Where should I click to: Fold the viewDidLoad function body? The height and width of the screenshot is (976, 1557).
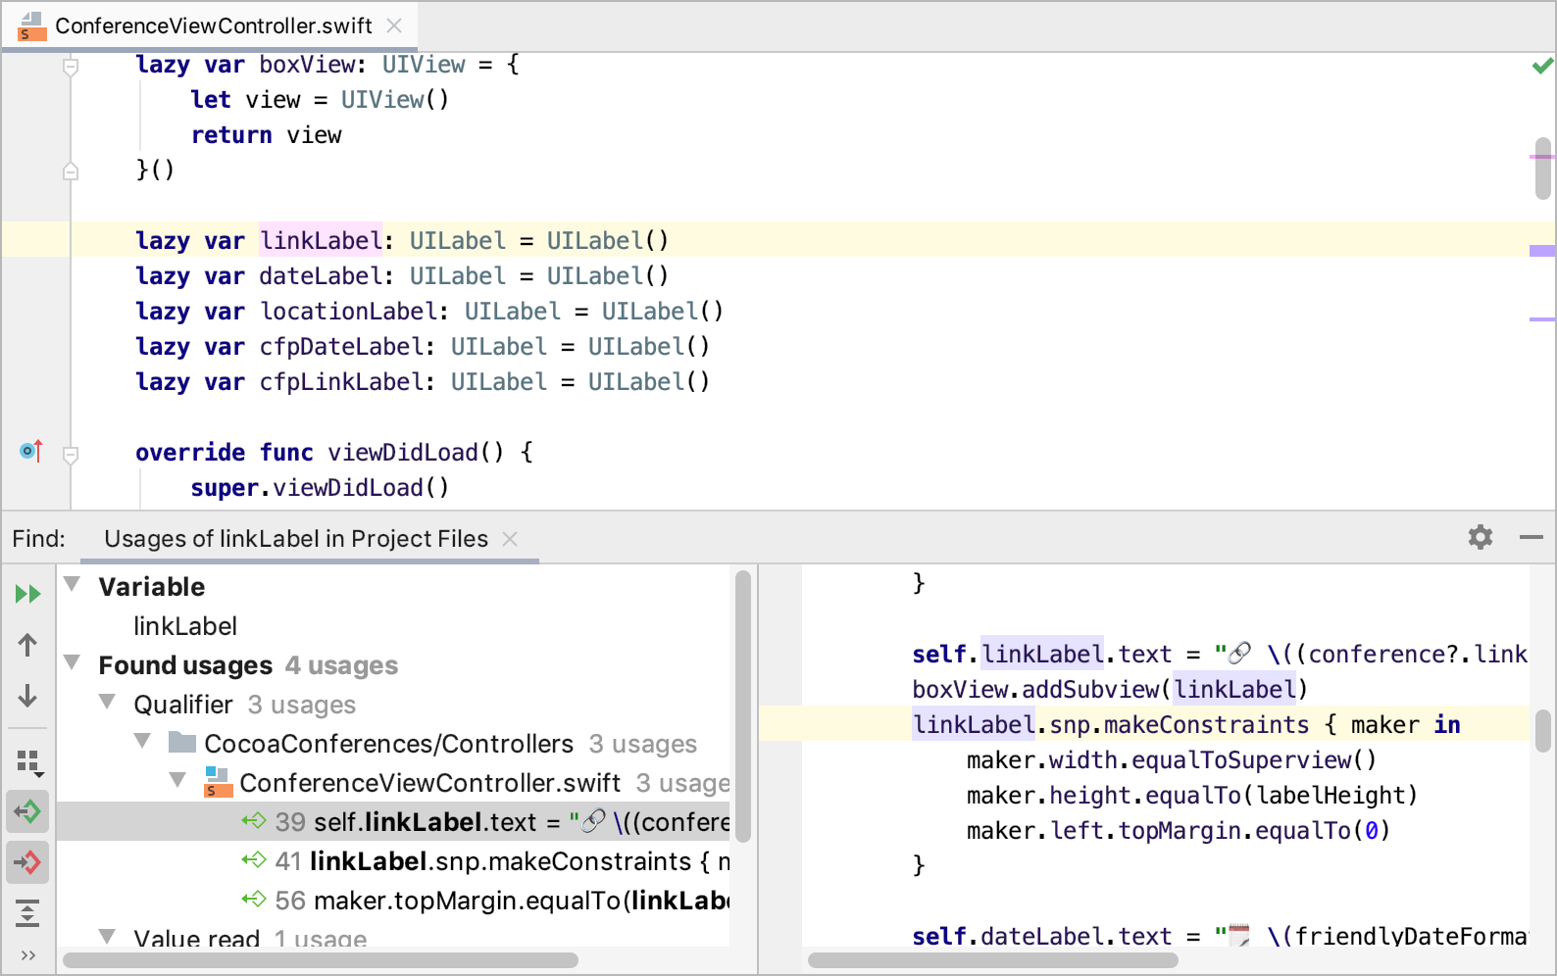[x=71, y=455]
